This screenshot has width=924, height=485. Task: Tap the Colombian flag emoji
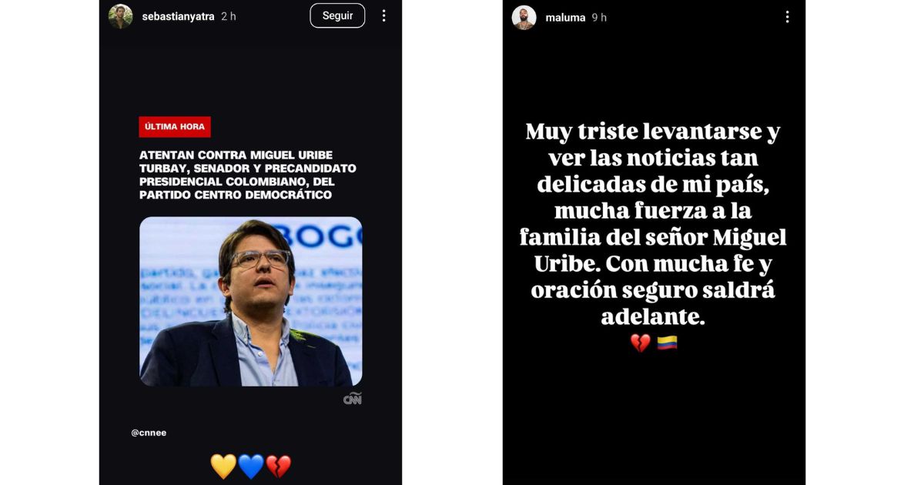coord(667,343)
